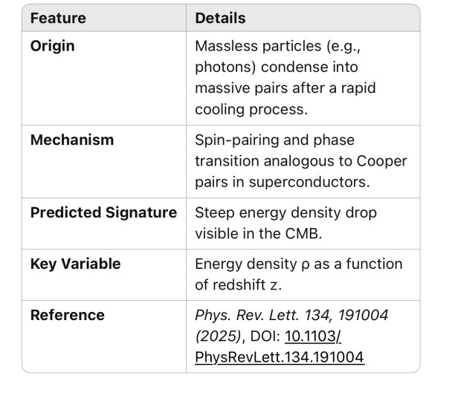Select the "Origin" row label
Image resolution: width=458 pixels, height=407 pixels.
[x=53, y=46]
